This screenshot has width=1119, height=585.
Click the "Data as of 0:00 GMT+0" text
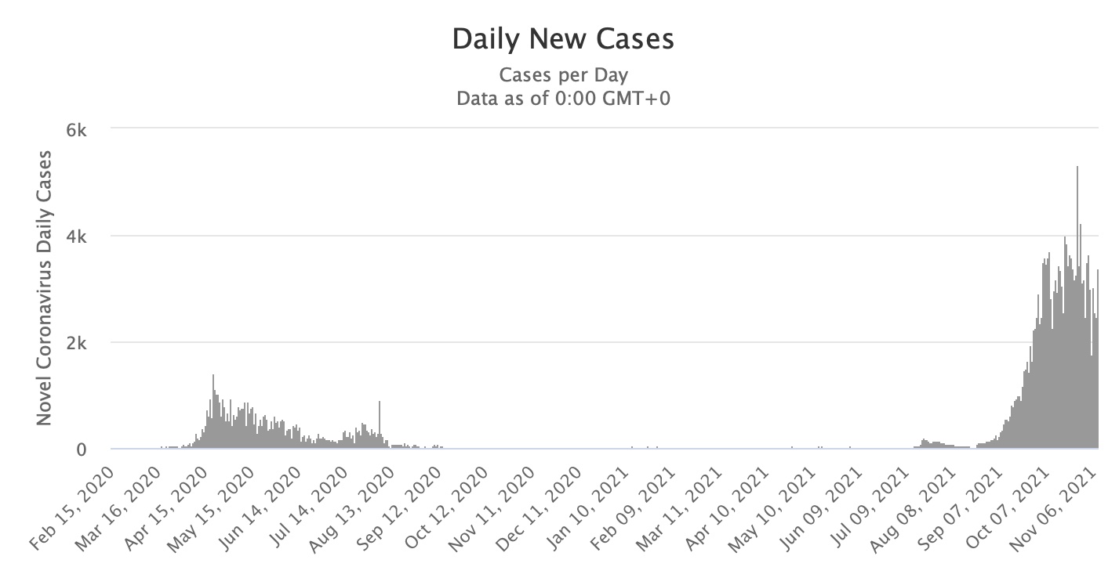click(563, 98)
